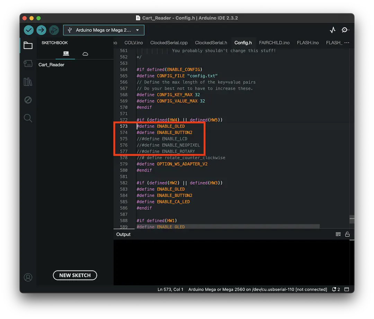Select the FAIRCHILD.ino editor tab
The height and width of the screenshot is (319, 374).
pyautogui.click(x=274, y=43)
